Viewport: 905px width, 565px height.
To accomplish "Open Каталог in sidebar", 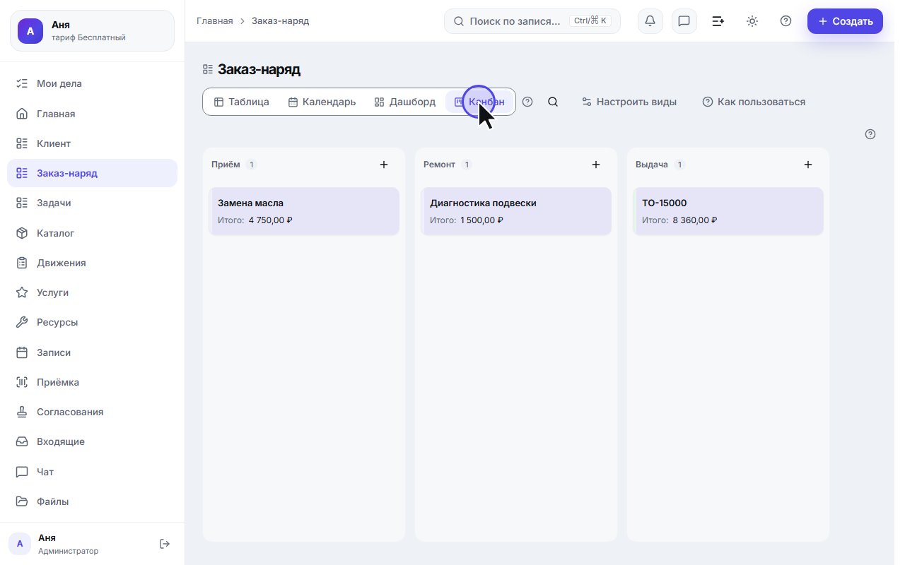I will [92, 233].
